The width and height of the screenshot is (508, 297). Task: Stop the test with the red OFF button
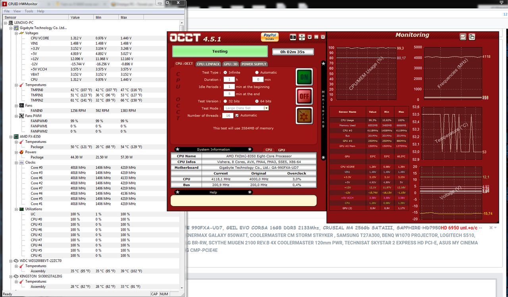304,96
